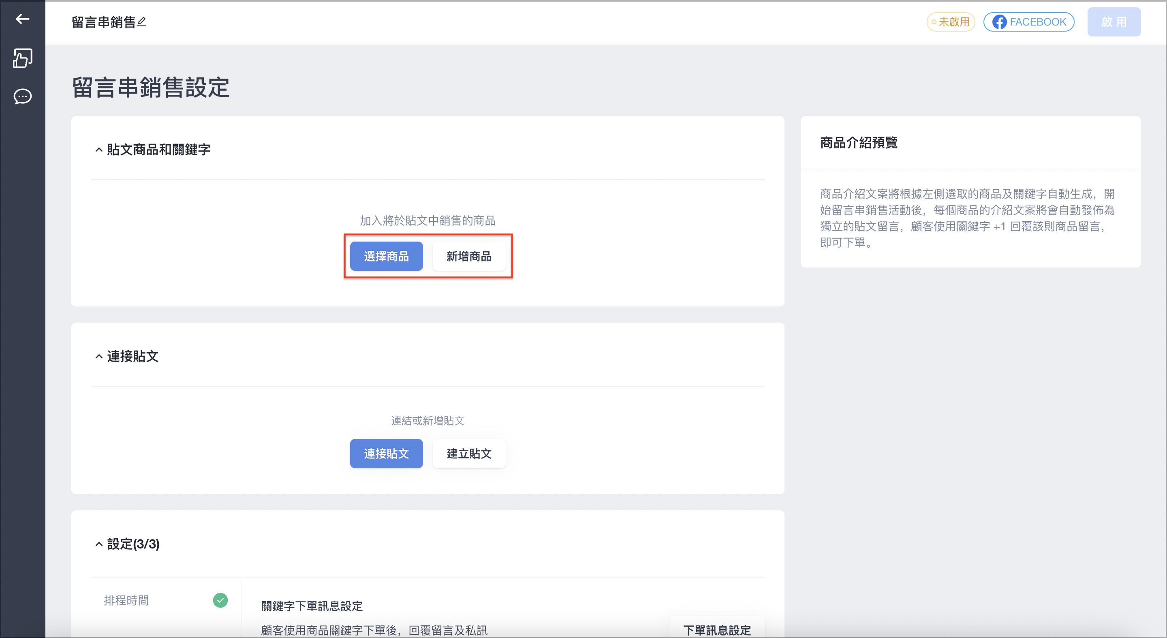Click the 連接貼文 blue button
The image size is (1167, 638).
tap(387, 454)
